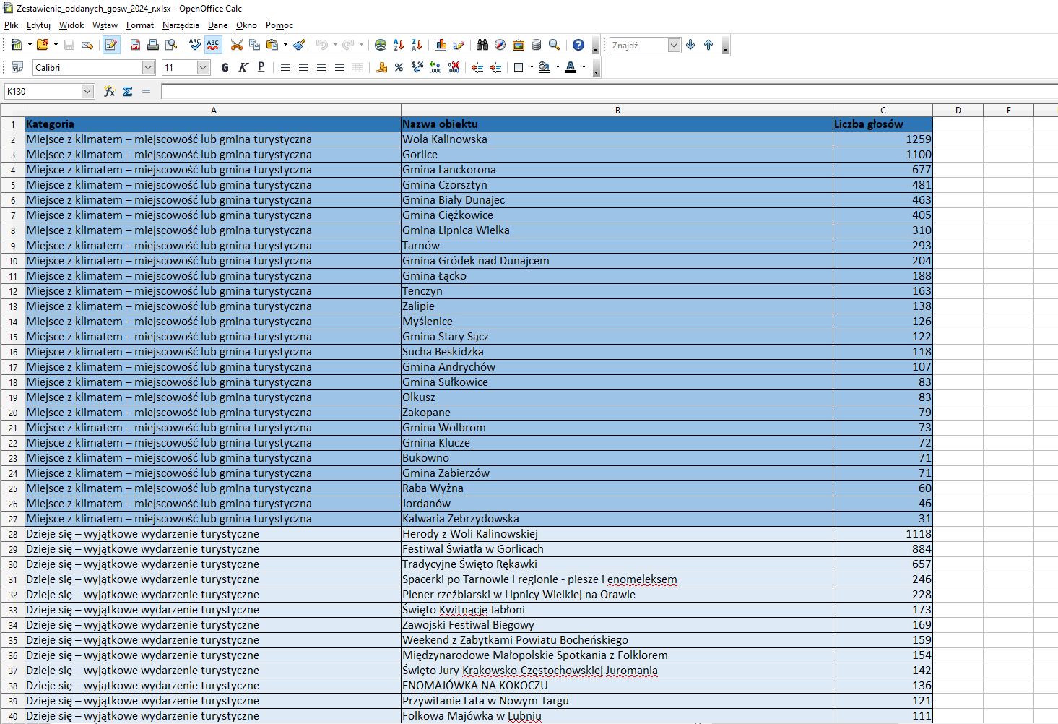Open New document type dropdown arrow
This screenshot has height=724, width=1058.
point(30,45)
